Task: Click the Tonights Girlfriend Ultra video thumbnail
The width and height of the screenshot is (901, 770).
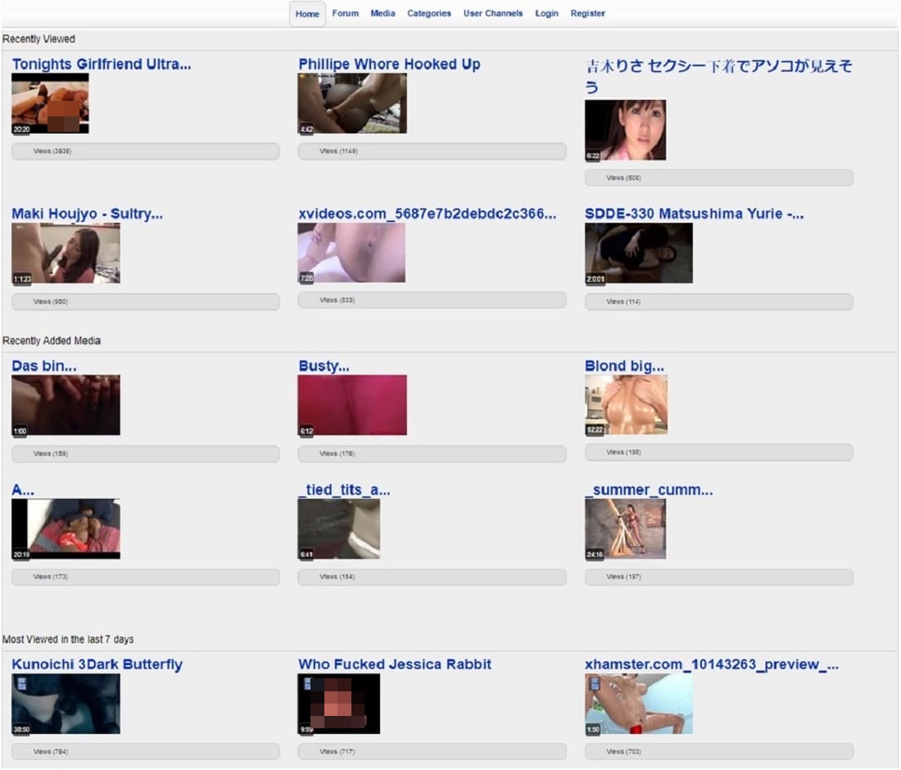Action: (x=50, y=104)
